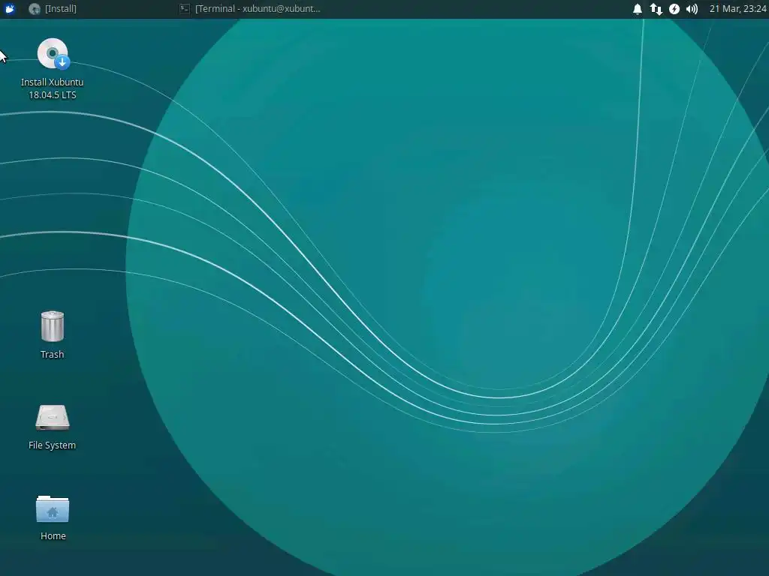Restore the minimized Terminal window from the panel

[250, 9]
